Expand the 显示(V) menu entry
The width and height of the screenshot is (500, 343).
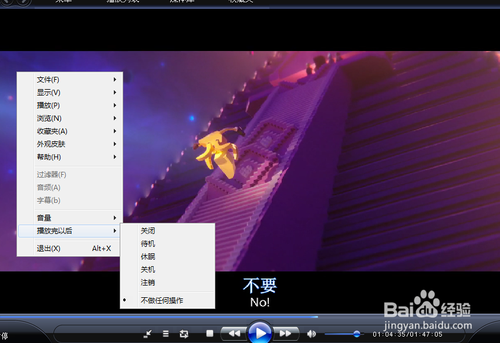[70, 93]
